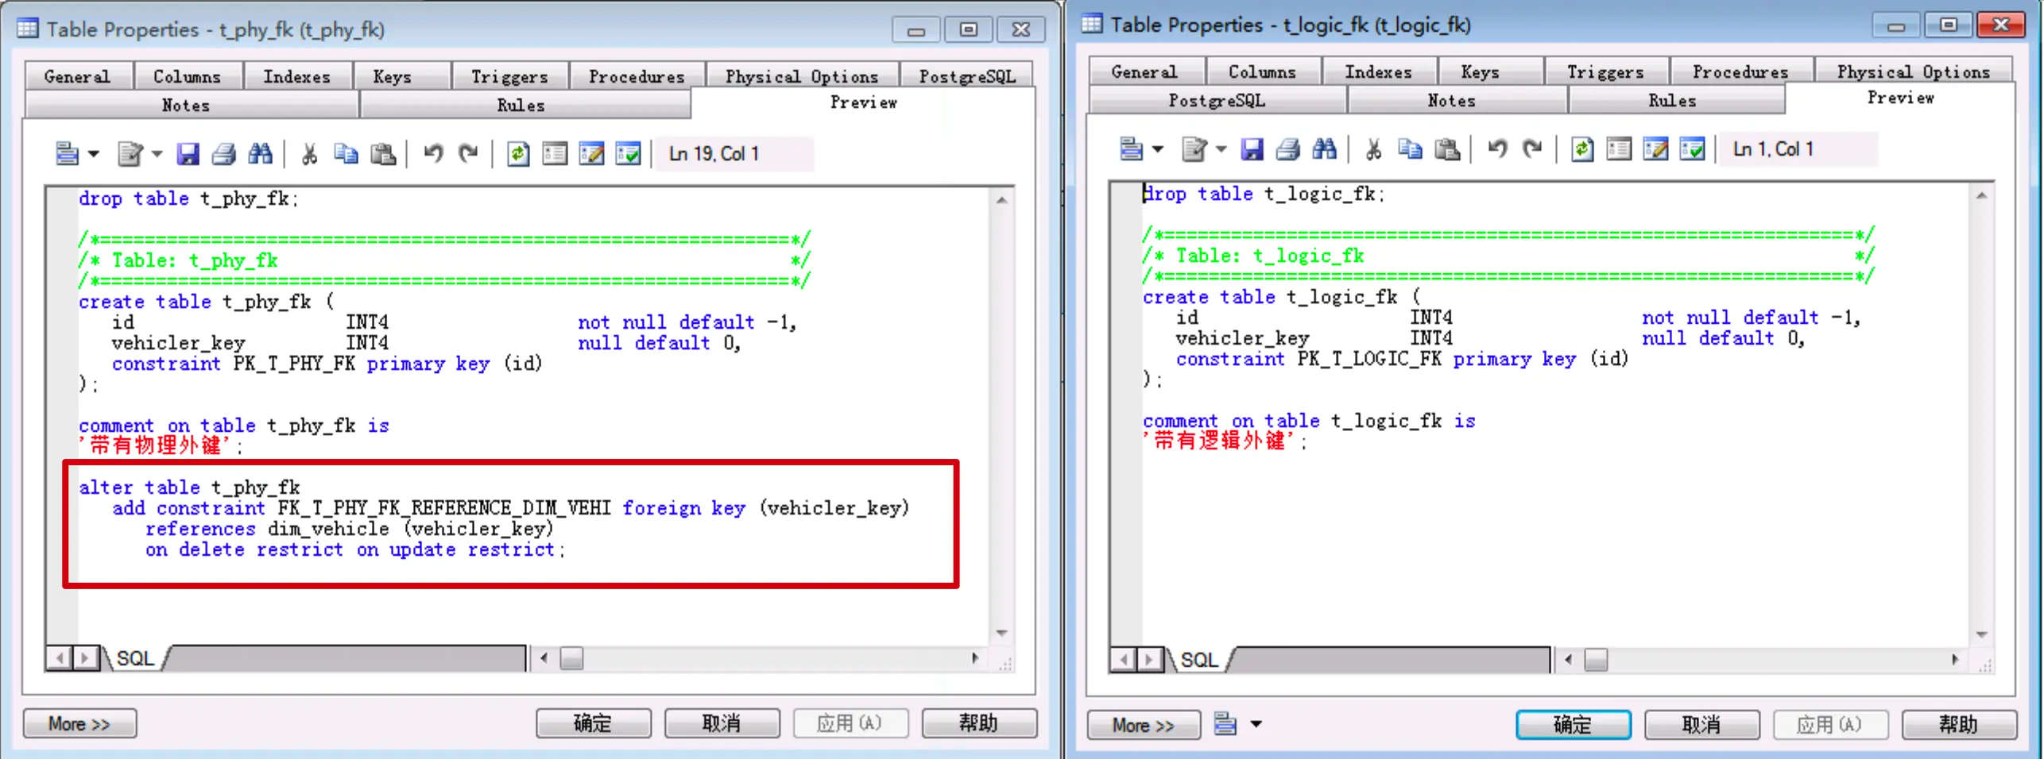Viewport: 2044px width, 759px height.
Task: Click horizontal scrollbar thumb in t_phy_fk preview
Action: [x=571, y=658]
